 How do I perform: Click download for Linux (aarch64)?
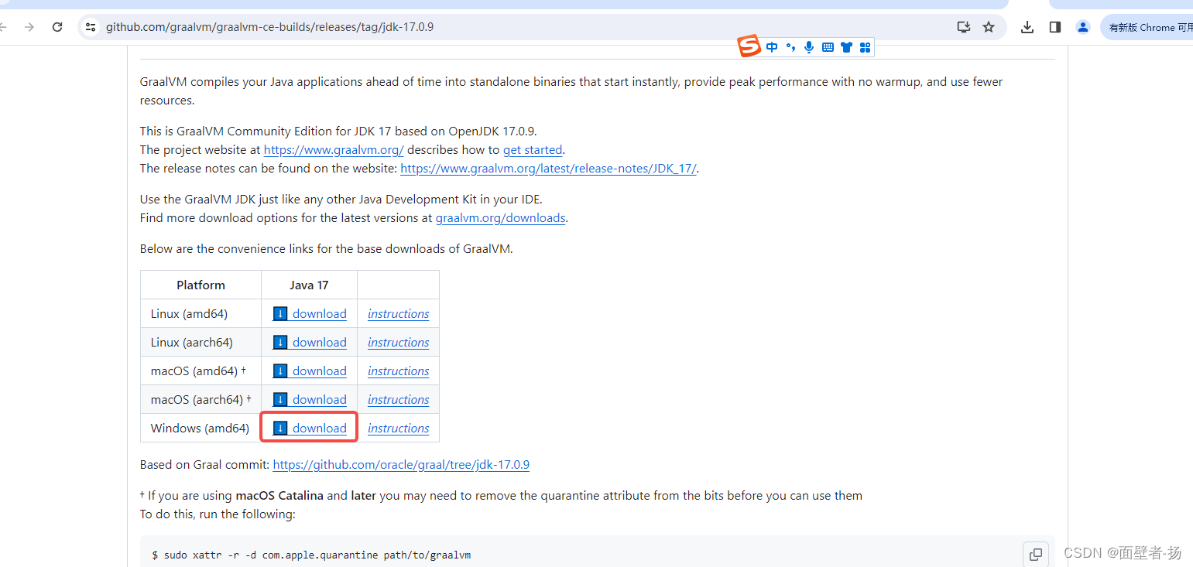pos(310,343)
